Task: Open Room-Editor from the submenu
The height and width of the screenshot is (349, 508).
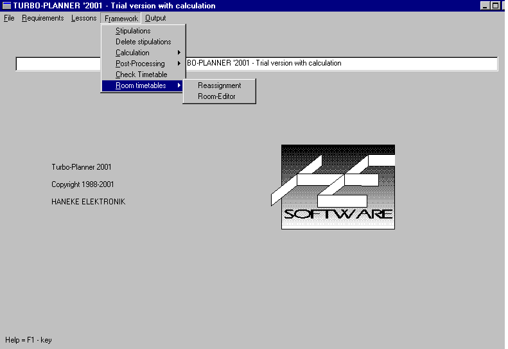Action: coord(220,96)
